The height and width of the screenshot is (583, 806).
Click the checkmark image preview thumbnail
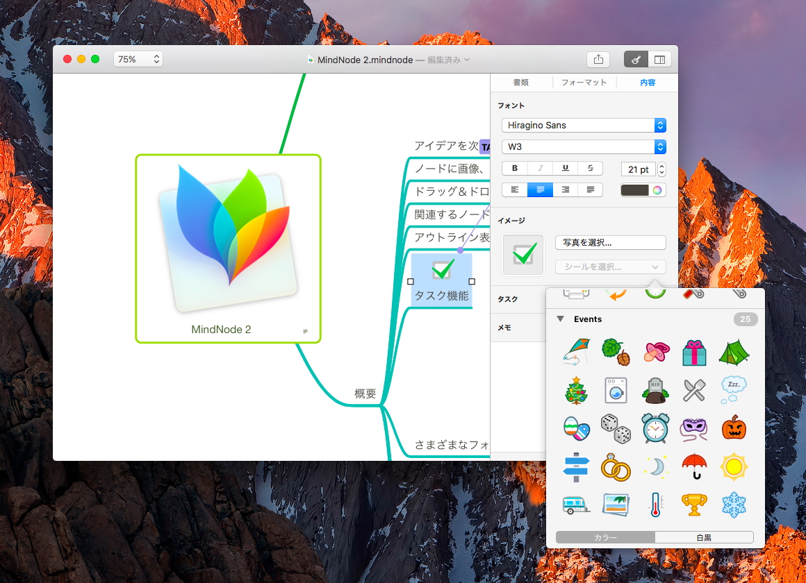[523, 254]
